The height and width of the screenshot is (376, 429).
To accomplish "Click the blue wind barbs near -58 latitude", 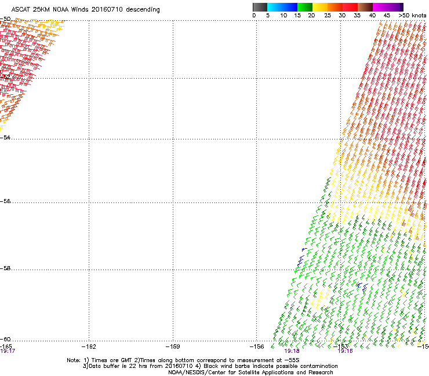I will tap(302, 258).
